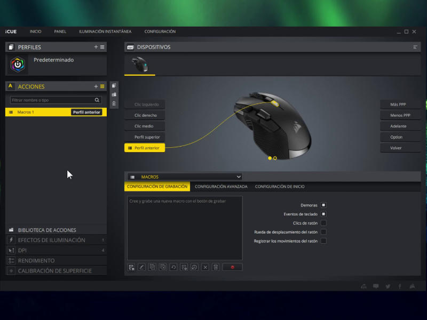The width and height of the screenshot is (427, 320).
Task: Expand the RENDIMIENTO section
Action: 56,260
